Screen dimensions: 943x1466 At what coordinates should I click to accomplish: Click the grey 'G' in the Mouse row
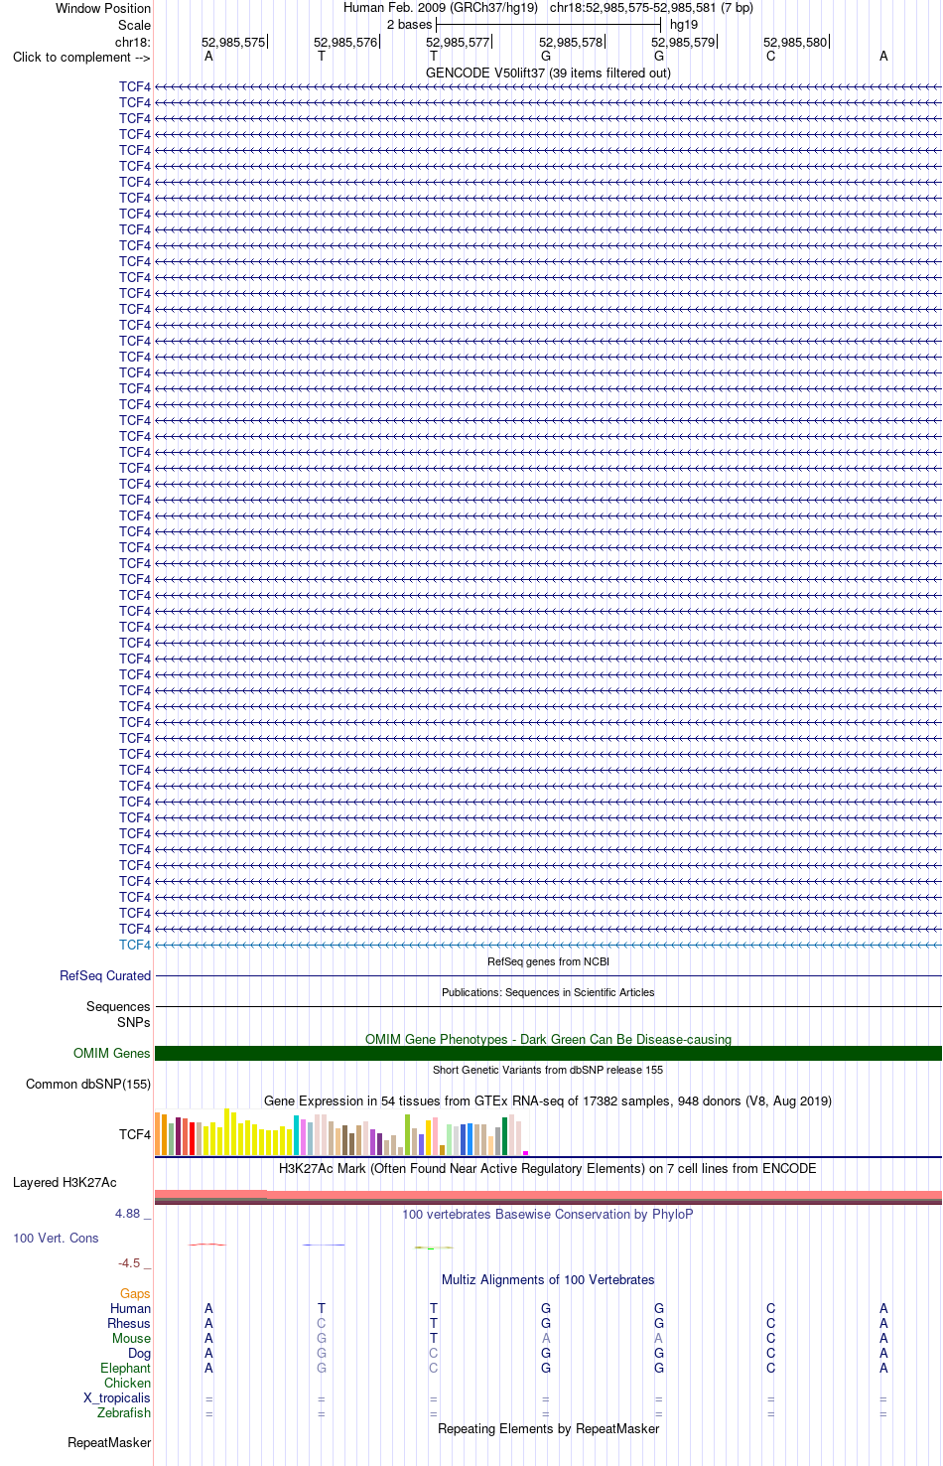coord(322,1338)
